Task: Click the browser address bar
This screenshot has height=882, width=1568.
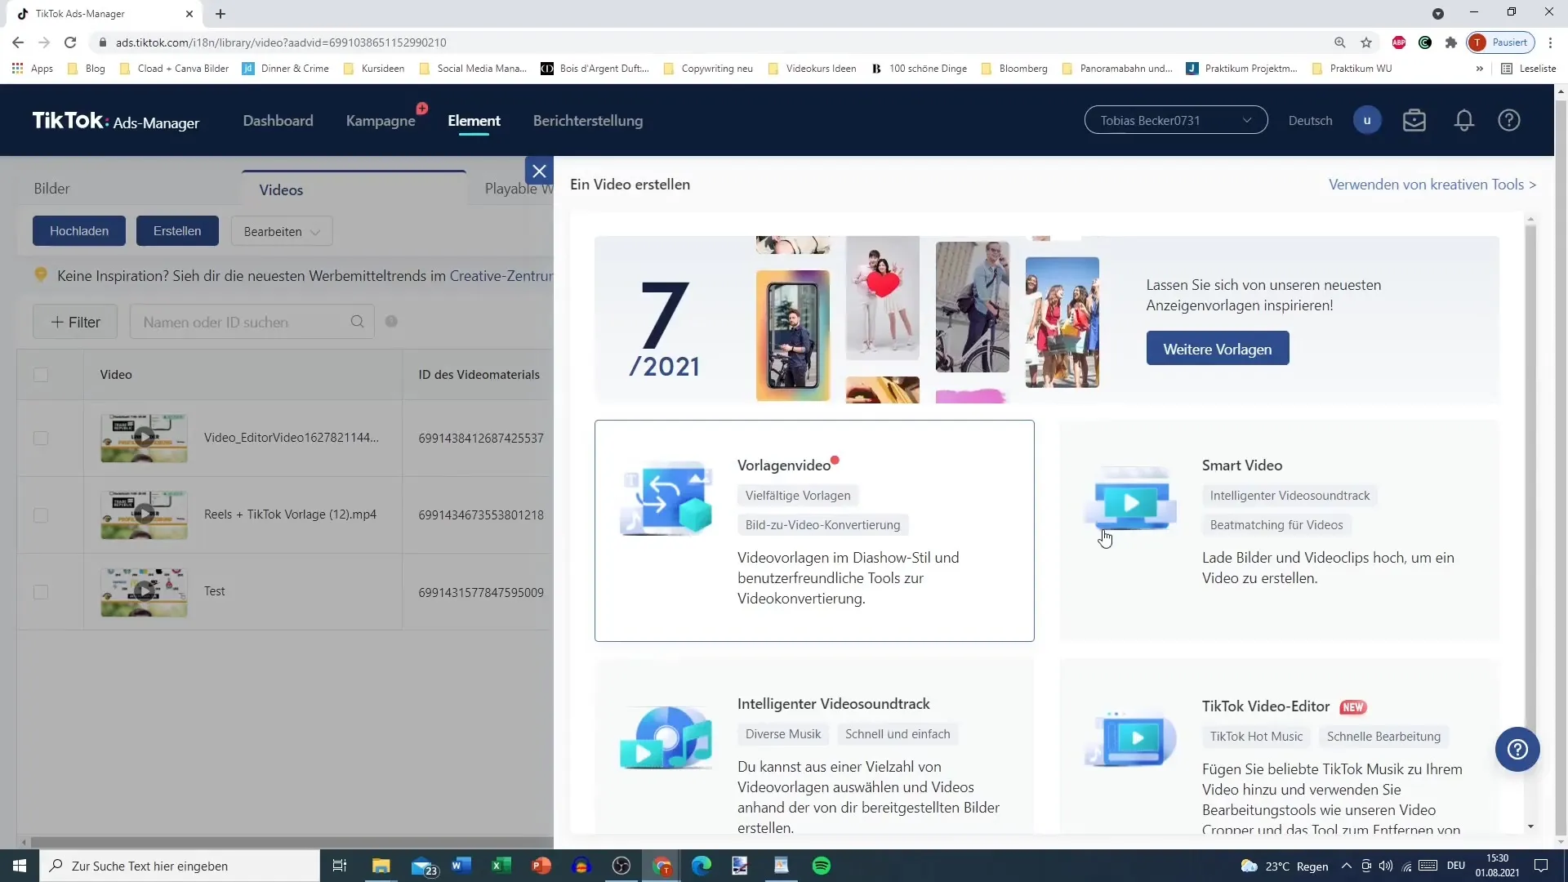Action: click(710, 42)
